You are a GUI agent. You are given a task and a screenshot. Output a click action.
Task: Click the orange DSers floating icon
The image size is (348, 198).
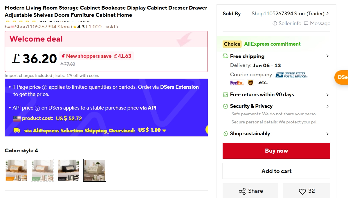click(x=341, y=77)
